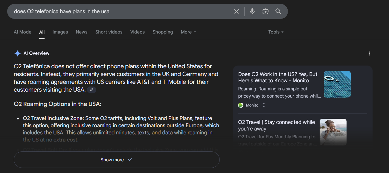Select the All tab
Image resolution: width=389 pixels, height=173 pixels.
(x=42, y=32)
